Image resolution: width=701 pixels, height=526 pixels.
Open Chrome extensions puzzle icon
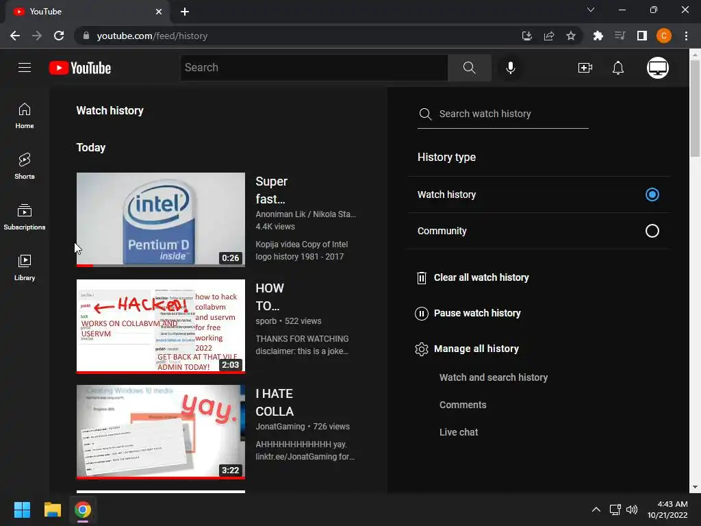(598, 36)
